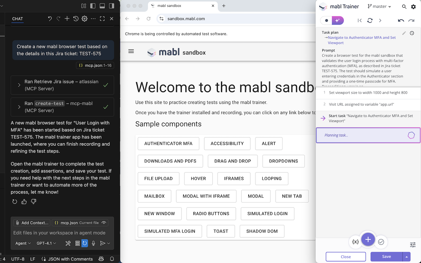Change the LF end-of-line setting
Screen dimensions: 421x263
(33, 259)
